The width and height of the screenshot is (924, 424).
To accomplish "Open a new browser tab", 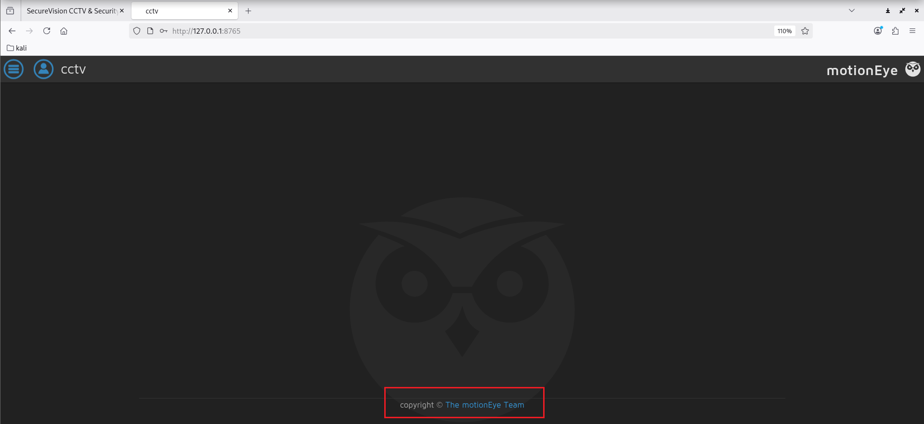I will point(248,11).
